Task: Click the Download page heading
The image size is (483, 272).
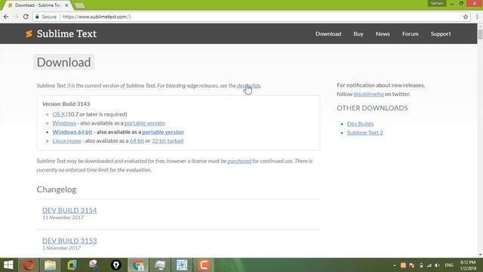Action: point(63,62)
